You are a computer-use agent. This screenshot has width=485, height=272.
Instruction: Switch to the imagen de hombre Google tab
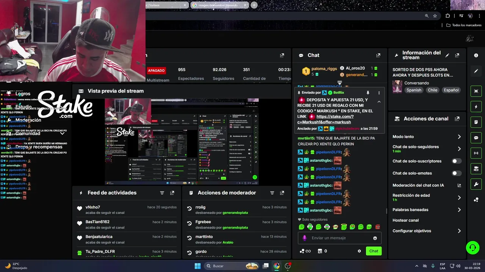coord(220,5)
